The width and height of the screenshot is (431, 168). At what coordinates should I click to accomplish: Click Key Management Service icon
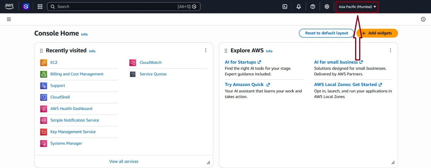[x=44, y=132]
